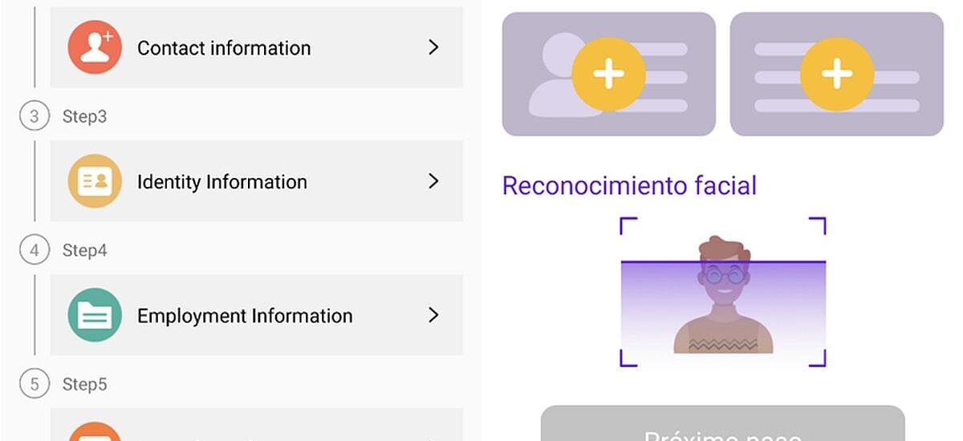Tap the plus icon on the ID back card
This screenshot has width=963, height=441.
pos(837,74)
